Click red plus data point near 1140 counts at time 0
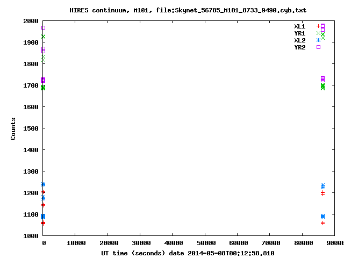This screenshot has height=258, width=344. pos(43,205)
